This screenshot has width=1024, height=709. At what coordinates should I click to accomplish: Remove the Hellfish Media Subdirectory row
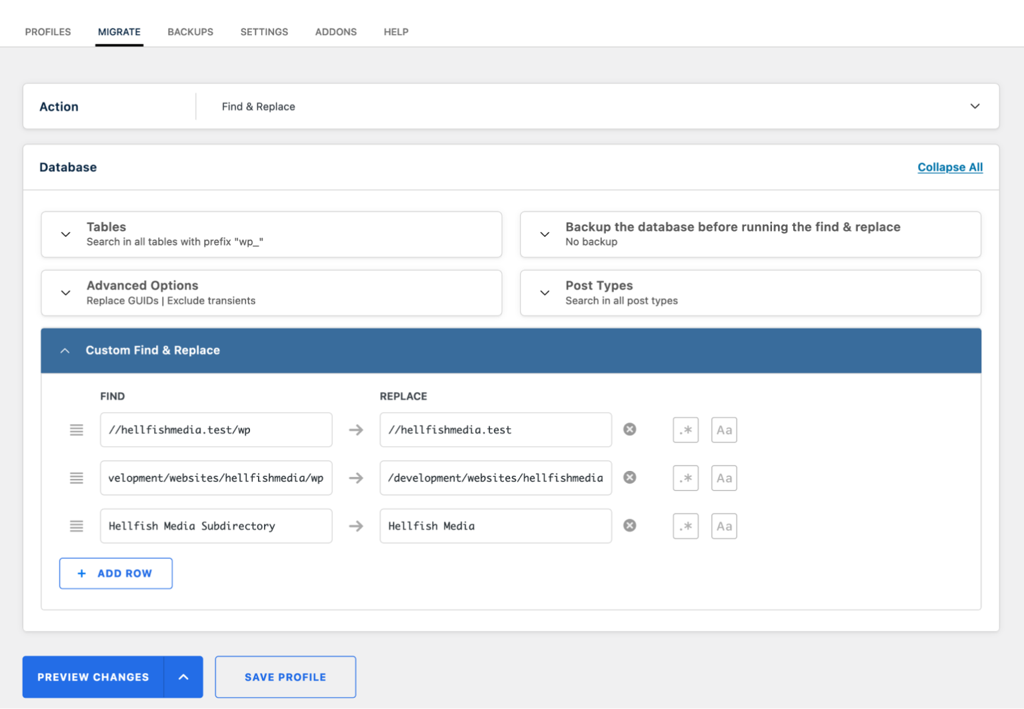[x=629, y=526]
